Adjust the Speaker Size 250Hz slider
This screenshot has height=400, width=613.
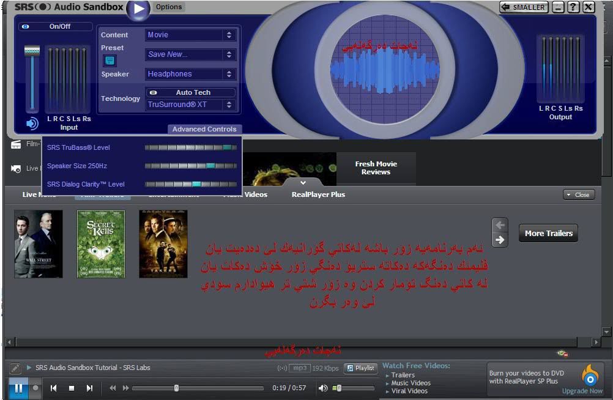point(190,166)
